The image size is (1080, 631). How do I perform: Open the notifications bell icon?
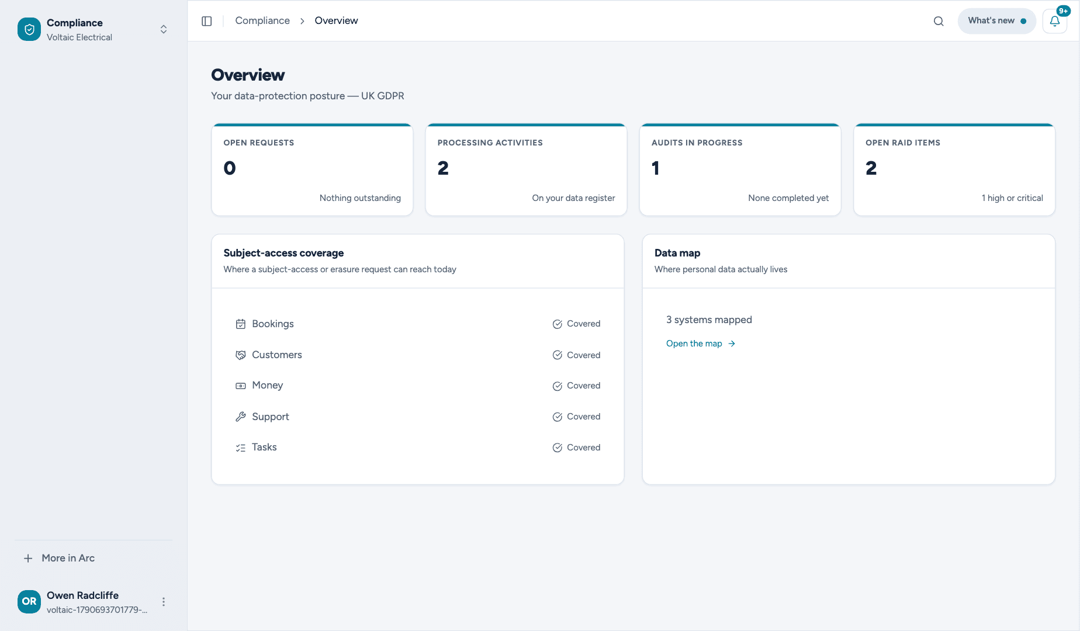pyautogui.click(x=1055, y=21)
